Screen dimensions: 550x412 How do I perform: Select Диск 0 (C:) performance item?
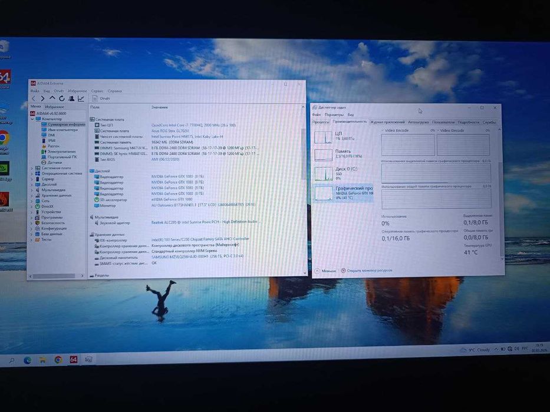point(342,174)
